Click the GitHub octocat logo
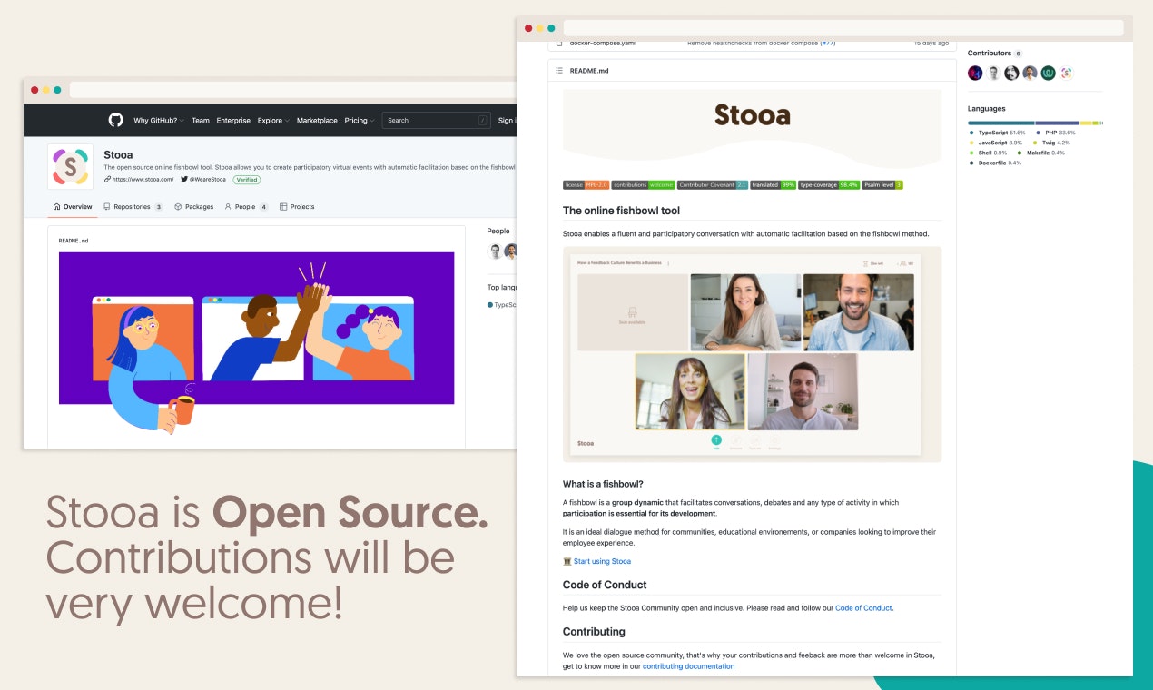 pyautogui.click(x=116, y=120)
